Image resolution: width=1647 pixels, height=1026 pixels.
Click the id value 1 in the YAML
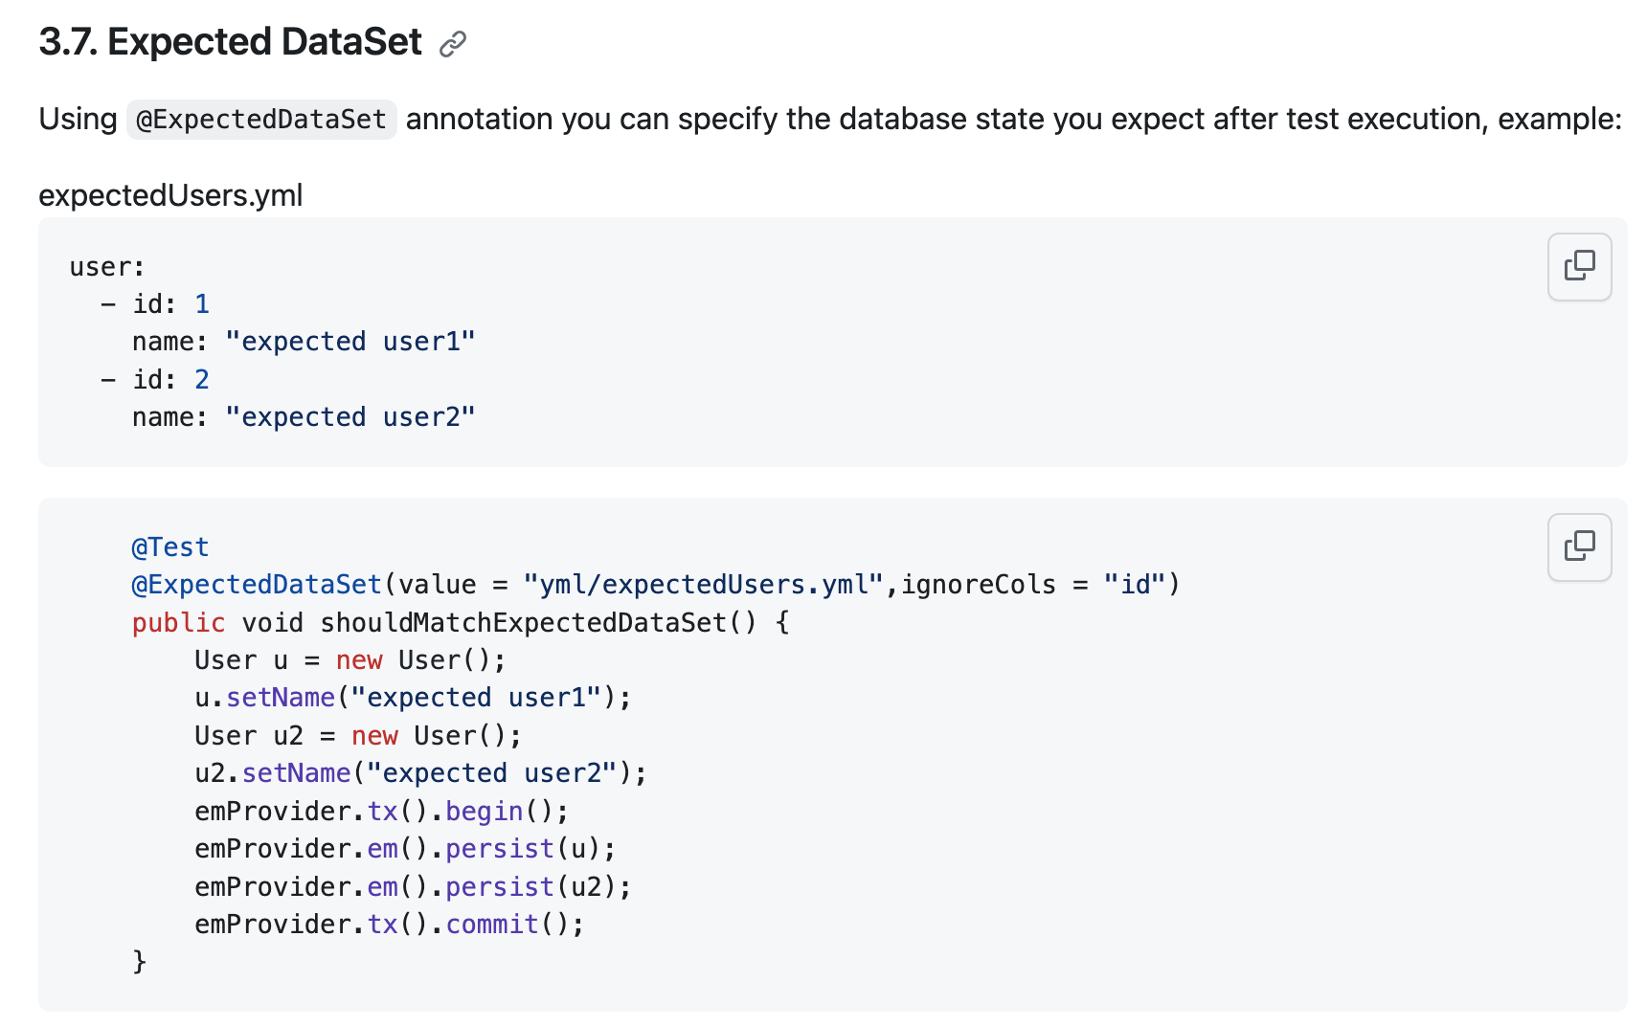click(x=202, y=304)
